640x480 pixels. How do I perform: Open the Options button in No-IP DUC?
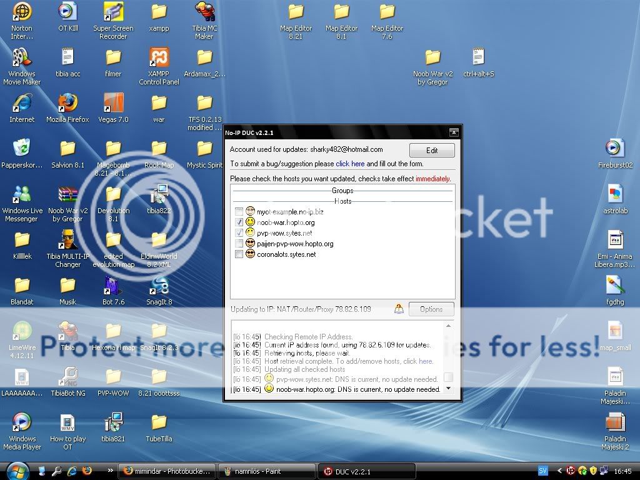pyautogui.click(x=431, y=309)
